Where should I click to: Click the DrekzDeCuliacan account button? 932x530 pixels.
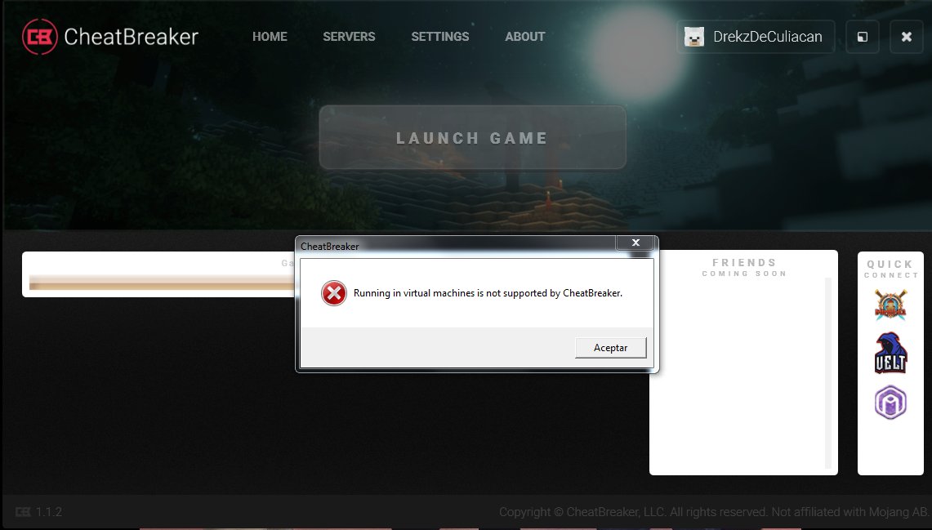(x=756, y=37)
